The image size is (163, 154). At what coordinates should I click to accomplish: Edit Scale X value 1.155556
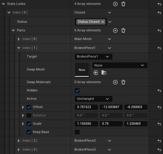[86, 124]
